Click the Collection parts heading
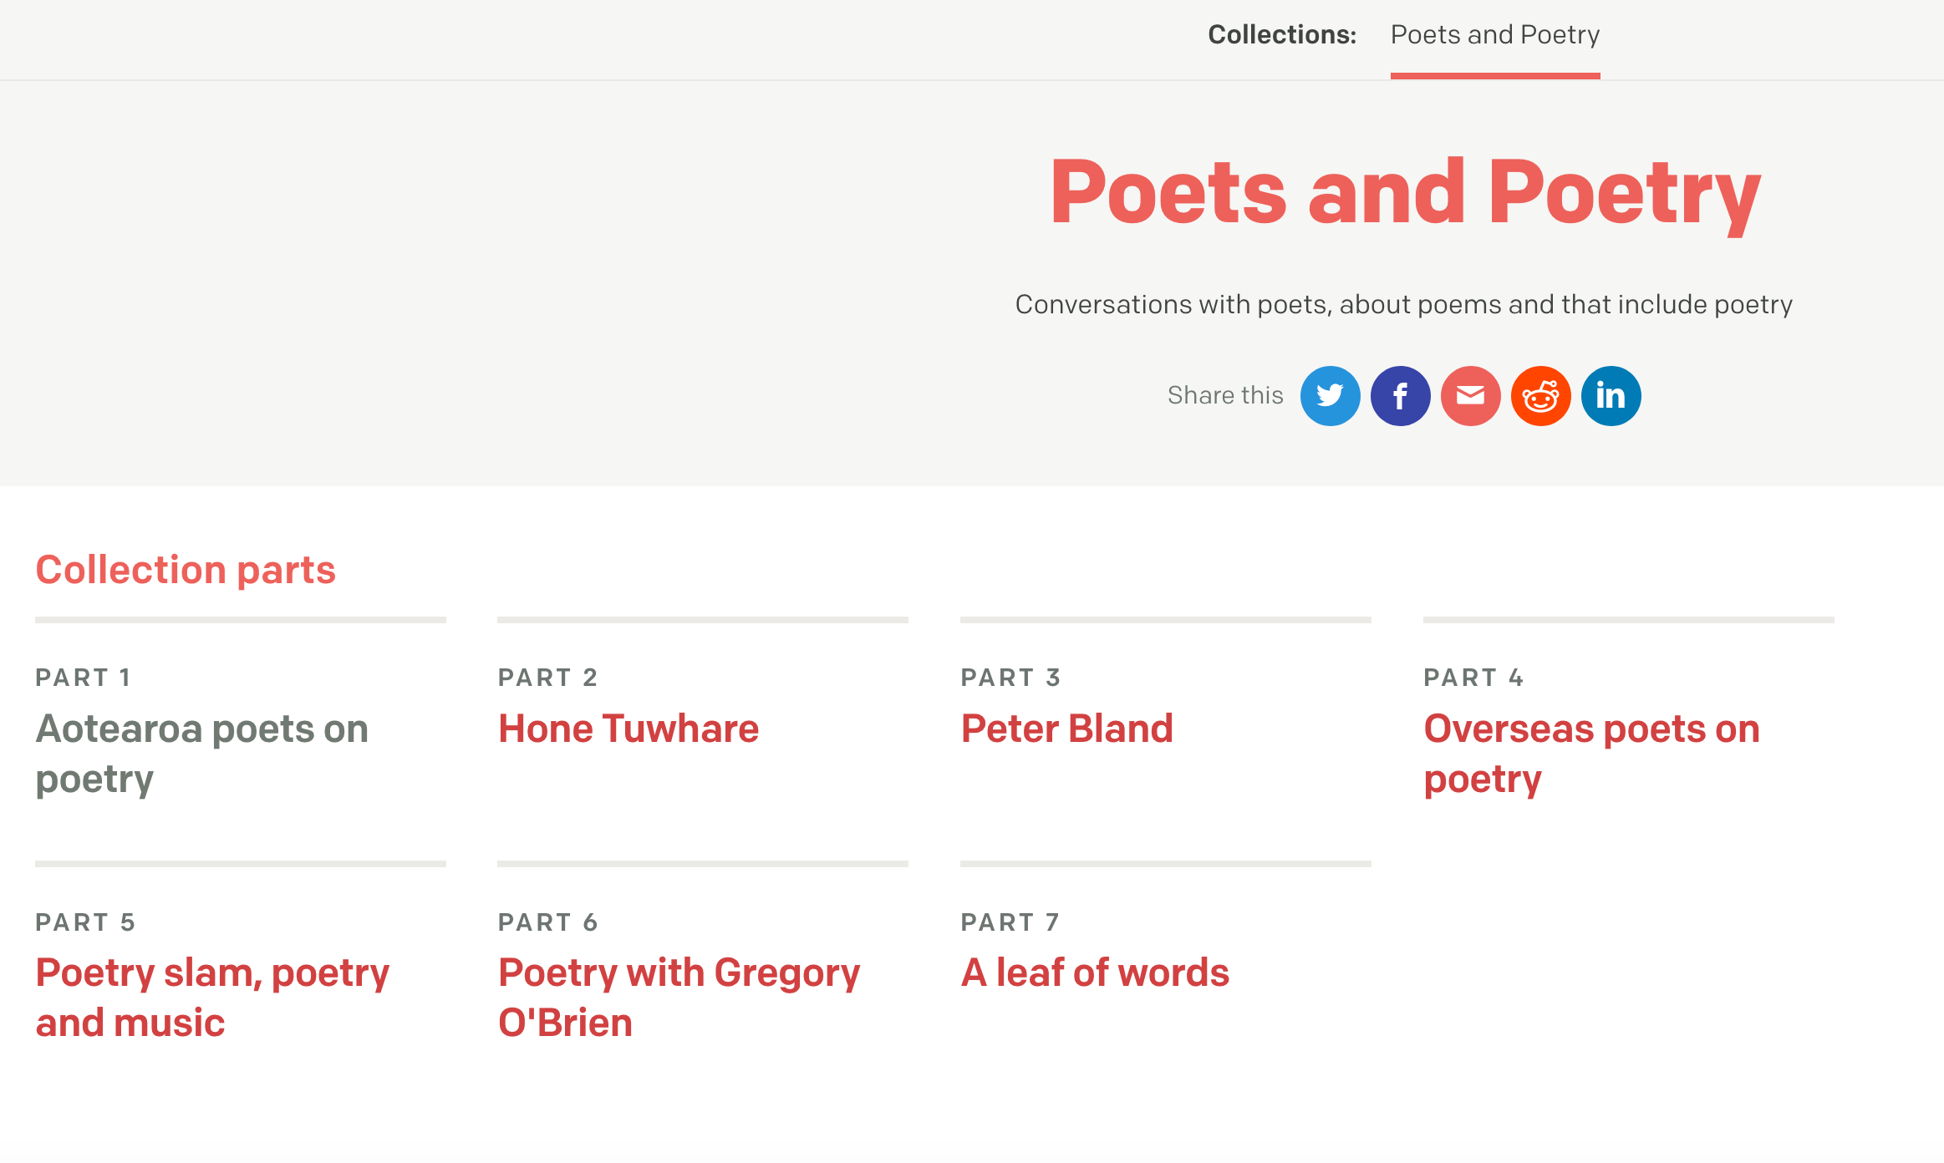Screen dimensions: 1944x1163 coord(186,570)
